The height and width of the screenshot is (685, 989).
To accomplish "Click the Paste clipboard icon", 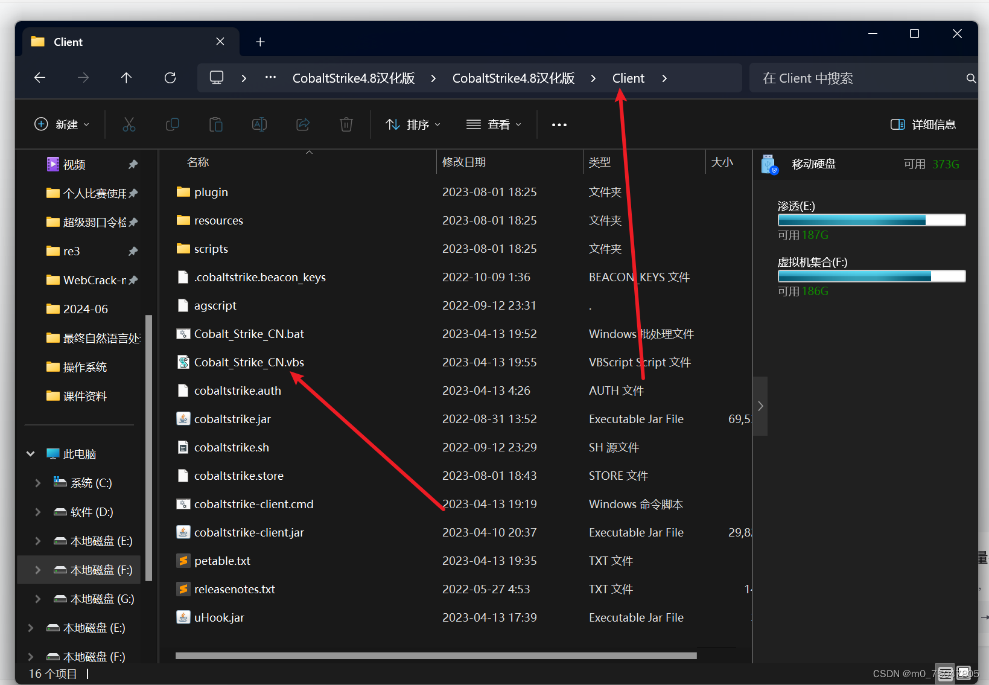I will click(x=216, y=124).
